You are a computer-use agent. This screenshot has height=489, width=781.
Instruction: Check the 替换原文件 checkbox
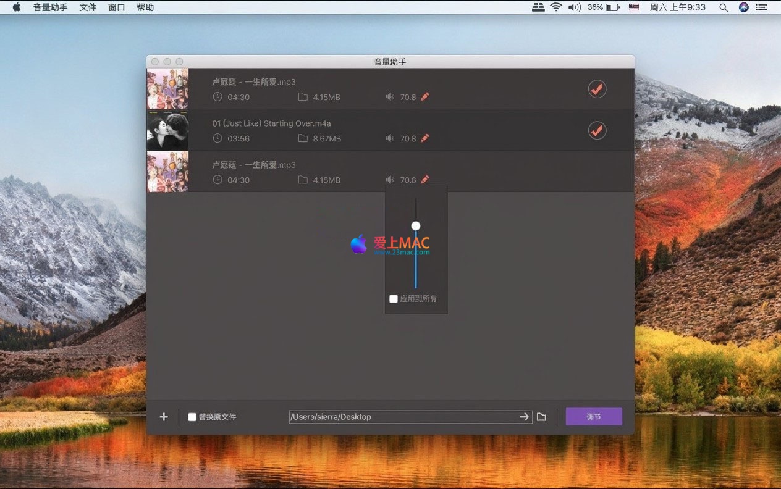192,417
